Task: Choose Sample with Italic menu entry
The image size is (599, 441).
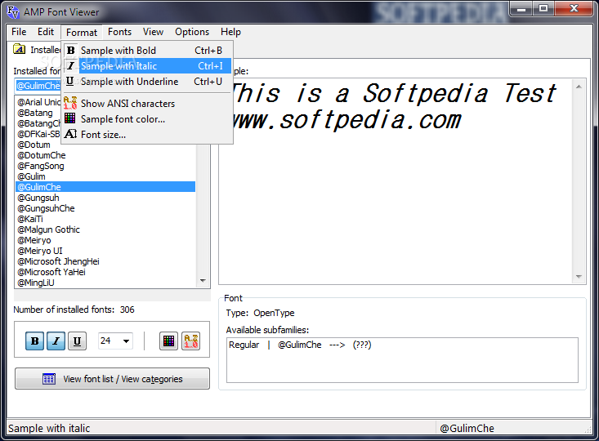Action: (x=147, y=65)
